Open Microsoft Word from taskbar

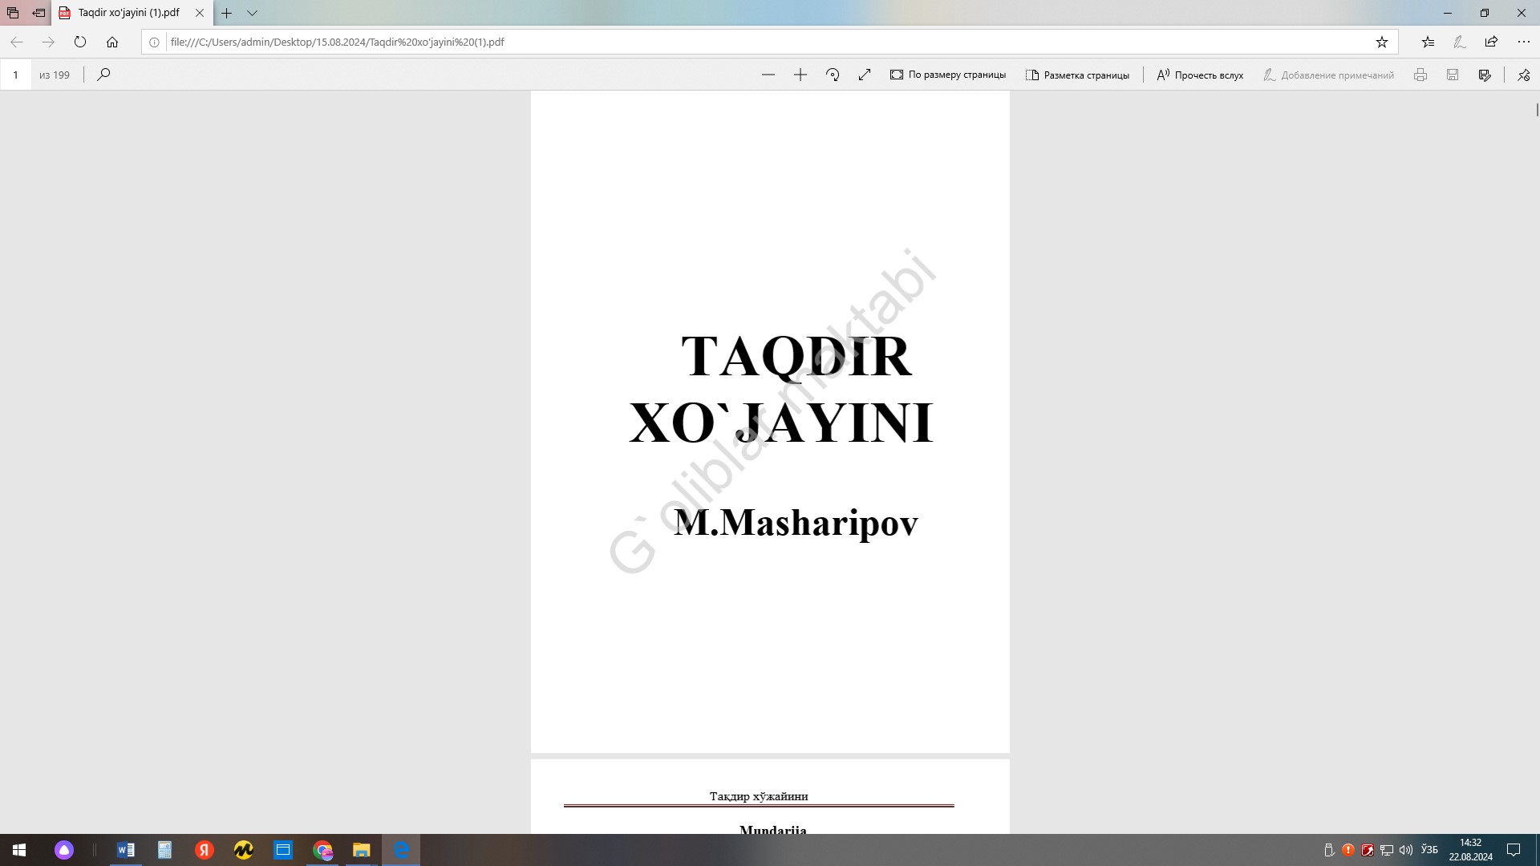coord(126,850)
